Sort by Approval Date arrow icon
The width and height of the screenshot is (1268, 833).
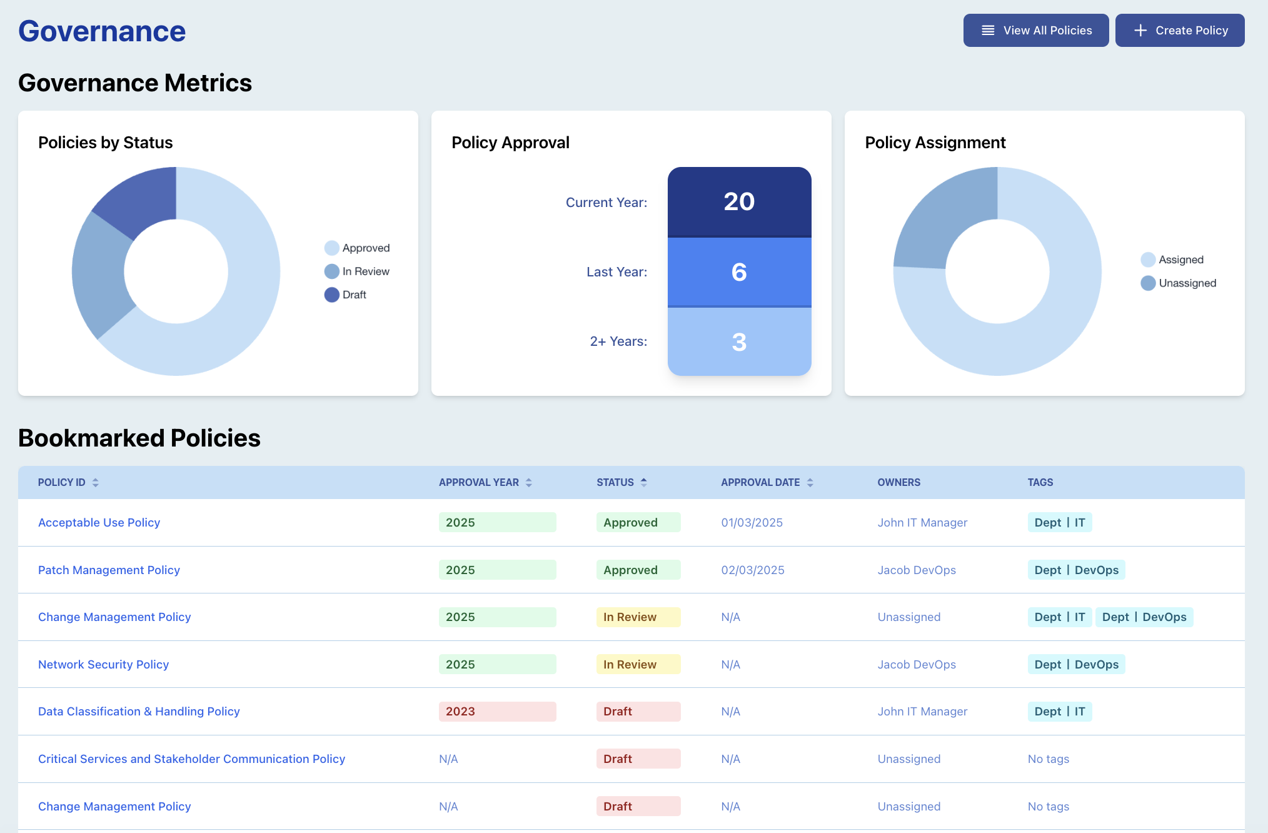tap(810, 483)
